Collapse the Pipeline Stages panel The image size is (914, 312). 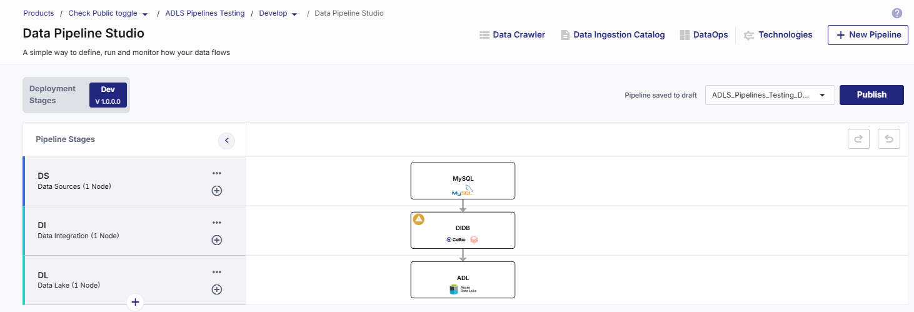[227, 141]
